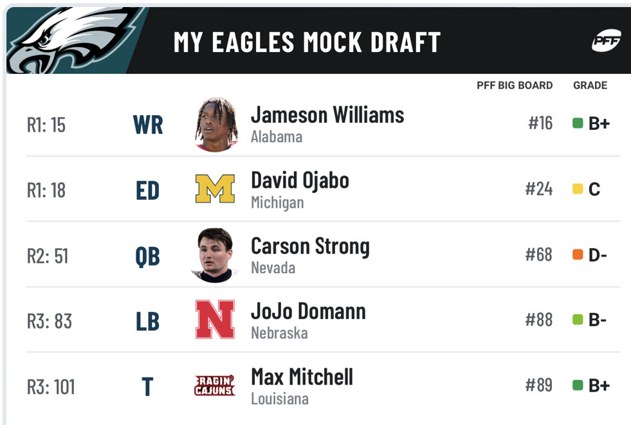
Task: Select Carson Strong's orange grade indicator
Action: (x=578, y=255)
